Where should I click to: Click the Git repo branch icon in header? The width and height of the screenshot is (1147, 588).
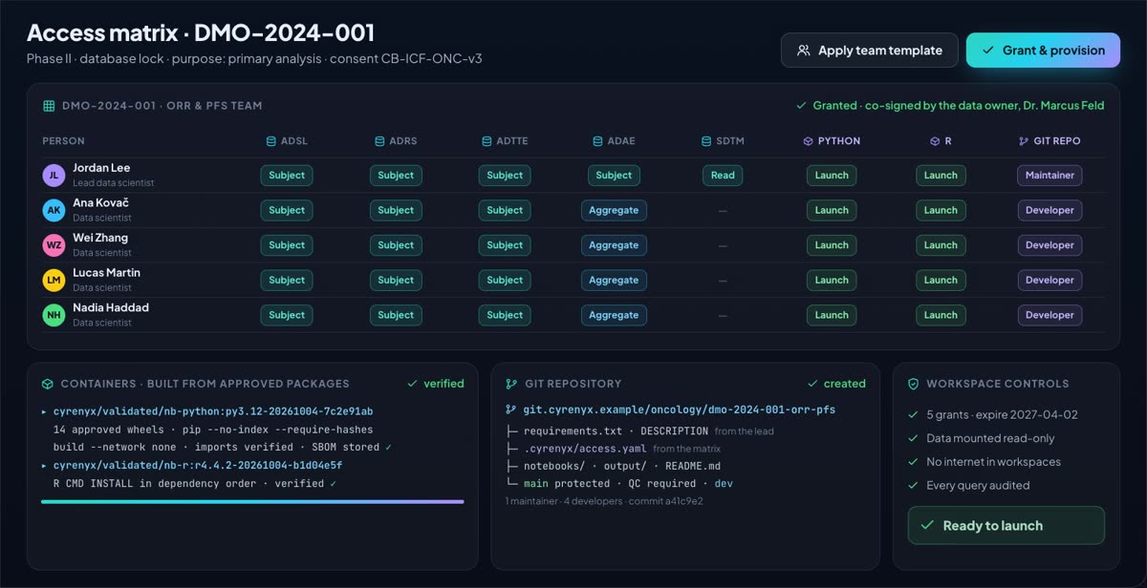pos(1025,141)
